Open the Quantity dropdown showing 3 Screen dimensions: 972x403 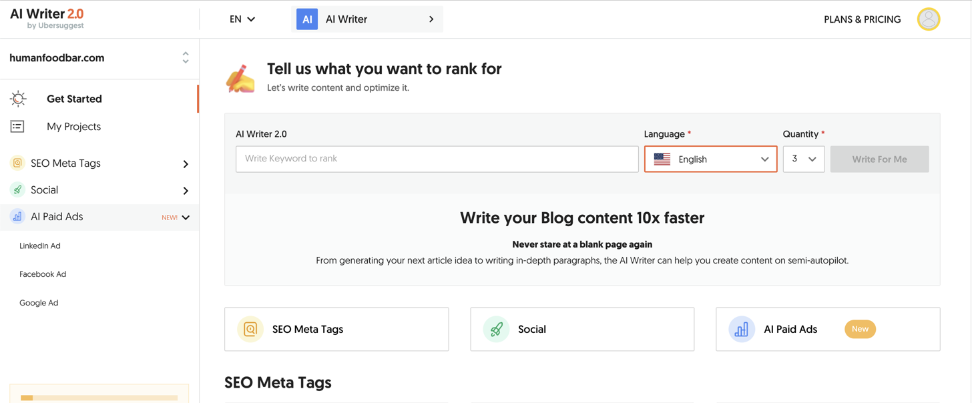click(x=804, y=159)
